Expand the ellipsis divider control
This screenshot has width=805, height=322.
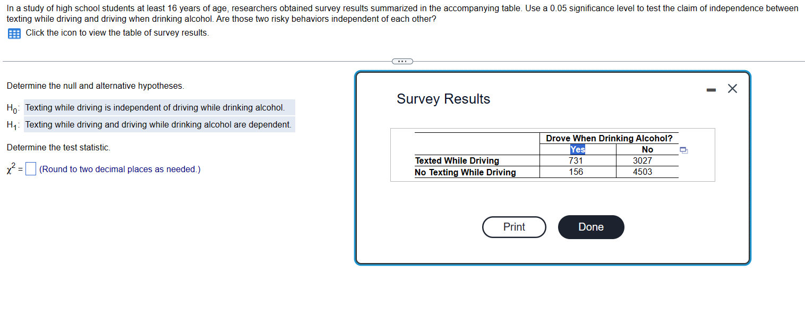click(402, 61)
